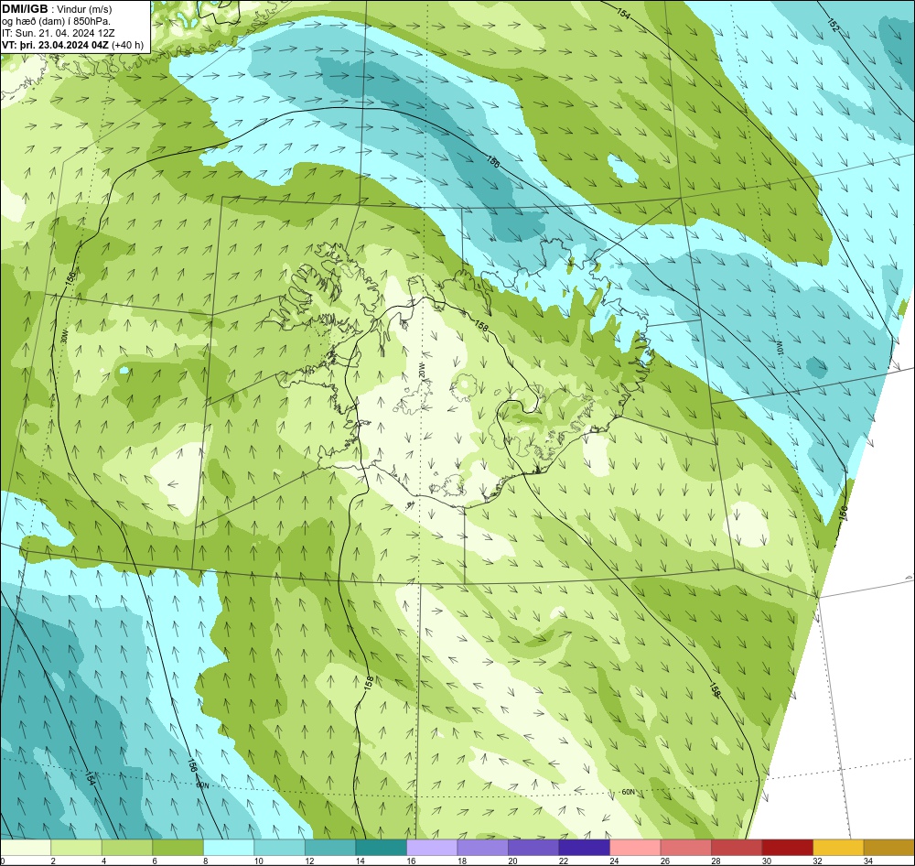The width and height of the screenshot is (915, 866).
Task: Pick the 28–30 m/s red legend swatch
Action: coord(737,848)
